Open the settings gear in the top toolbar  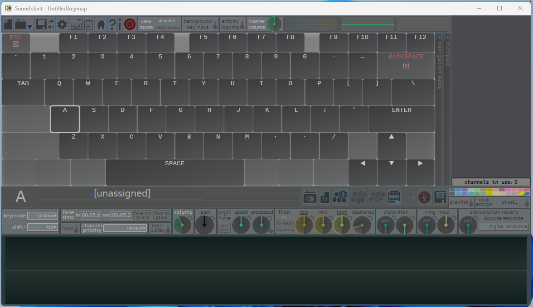(x=62, y=24)
